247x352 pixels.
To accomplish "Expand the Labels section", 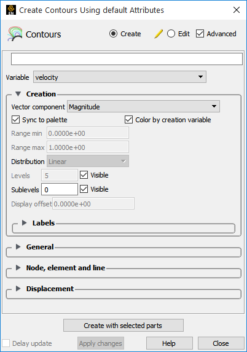I will point(24,223).
